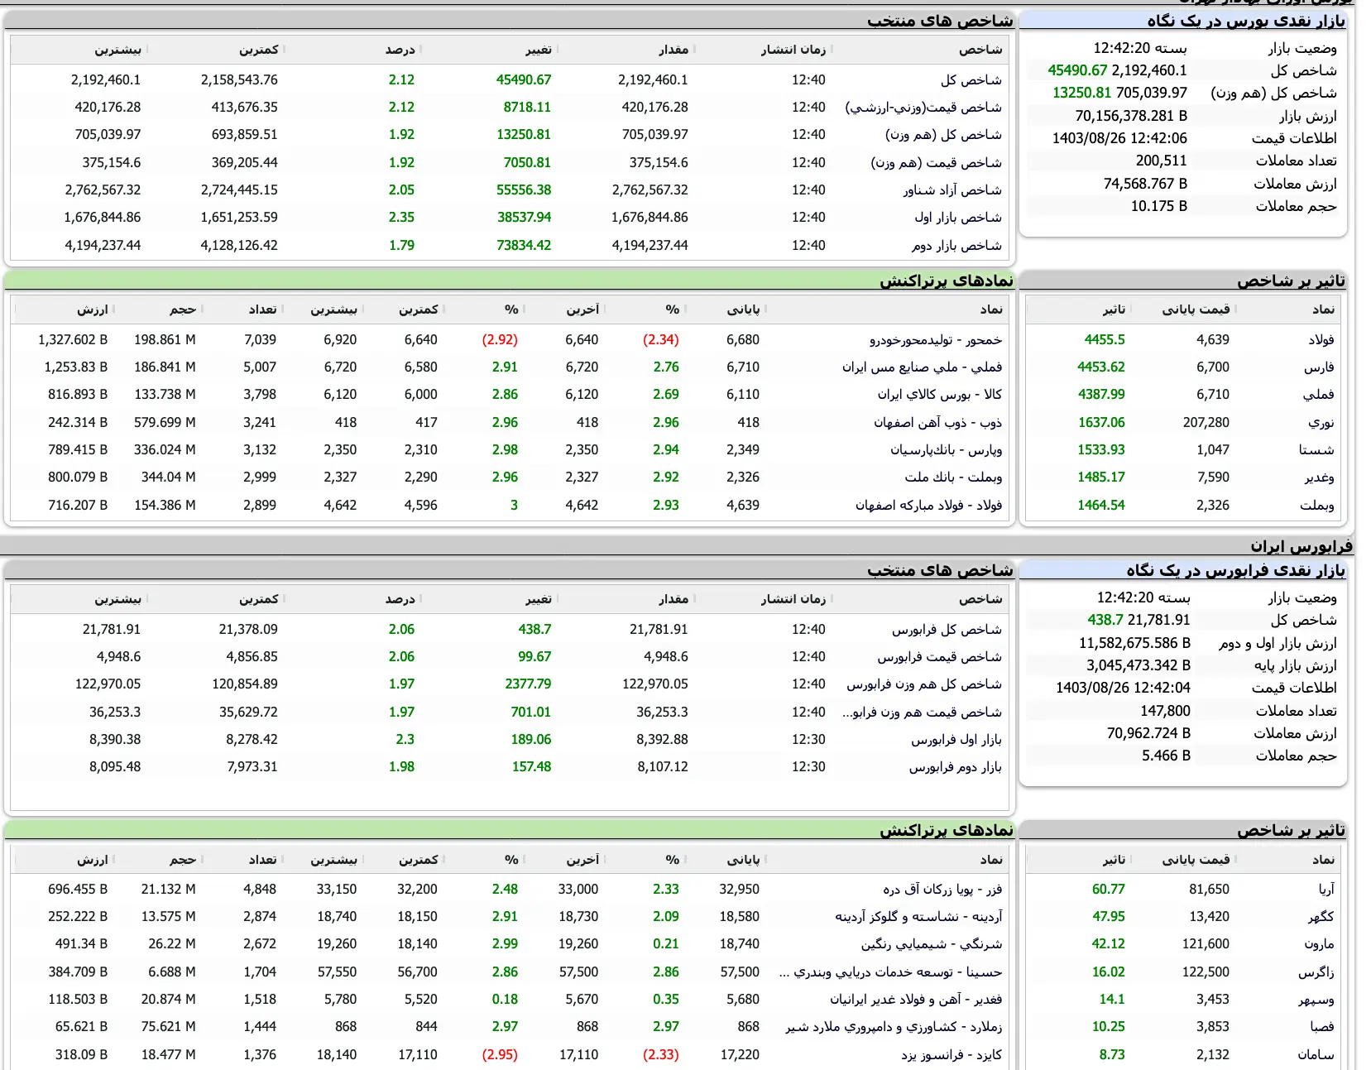Select the 1,327.602 B value cell
This screenshot has width=1371, height=1070.
[x=73, y=340]
